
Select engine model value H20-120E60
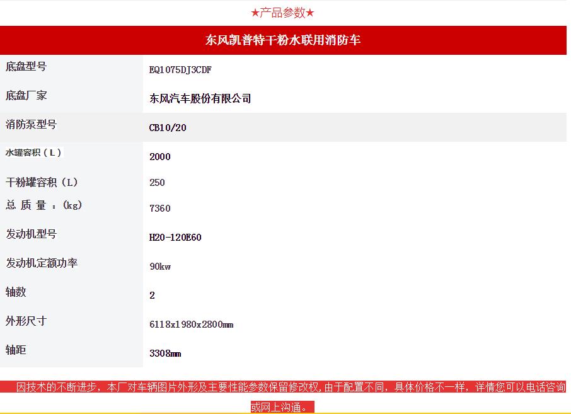[x=175, y=238]
